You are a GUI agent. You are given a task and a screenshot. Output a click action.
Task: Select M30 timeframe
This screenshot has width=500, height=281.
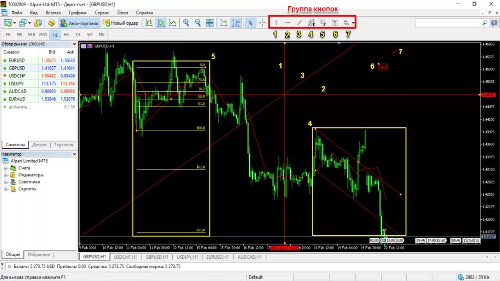(43, 35)
